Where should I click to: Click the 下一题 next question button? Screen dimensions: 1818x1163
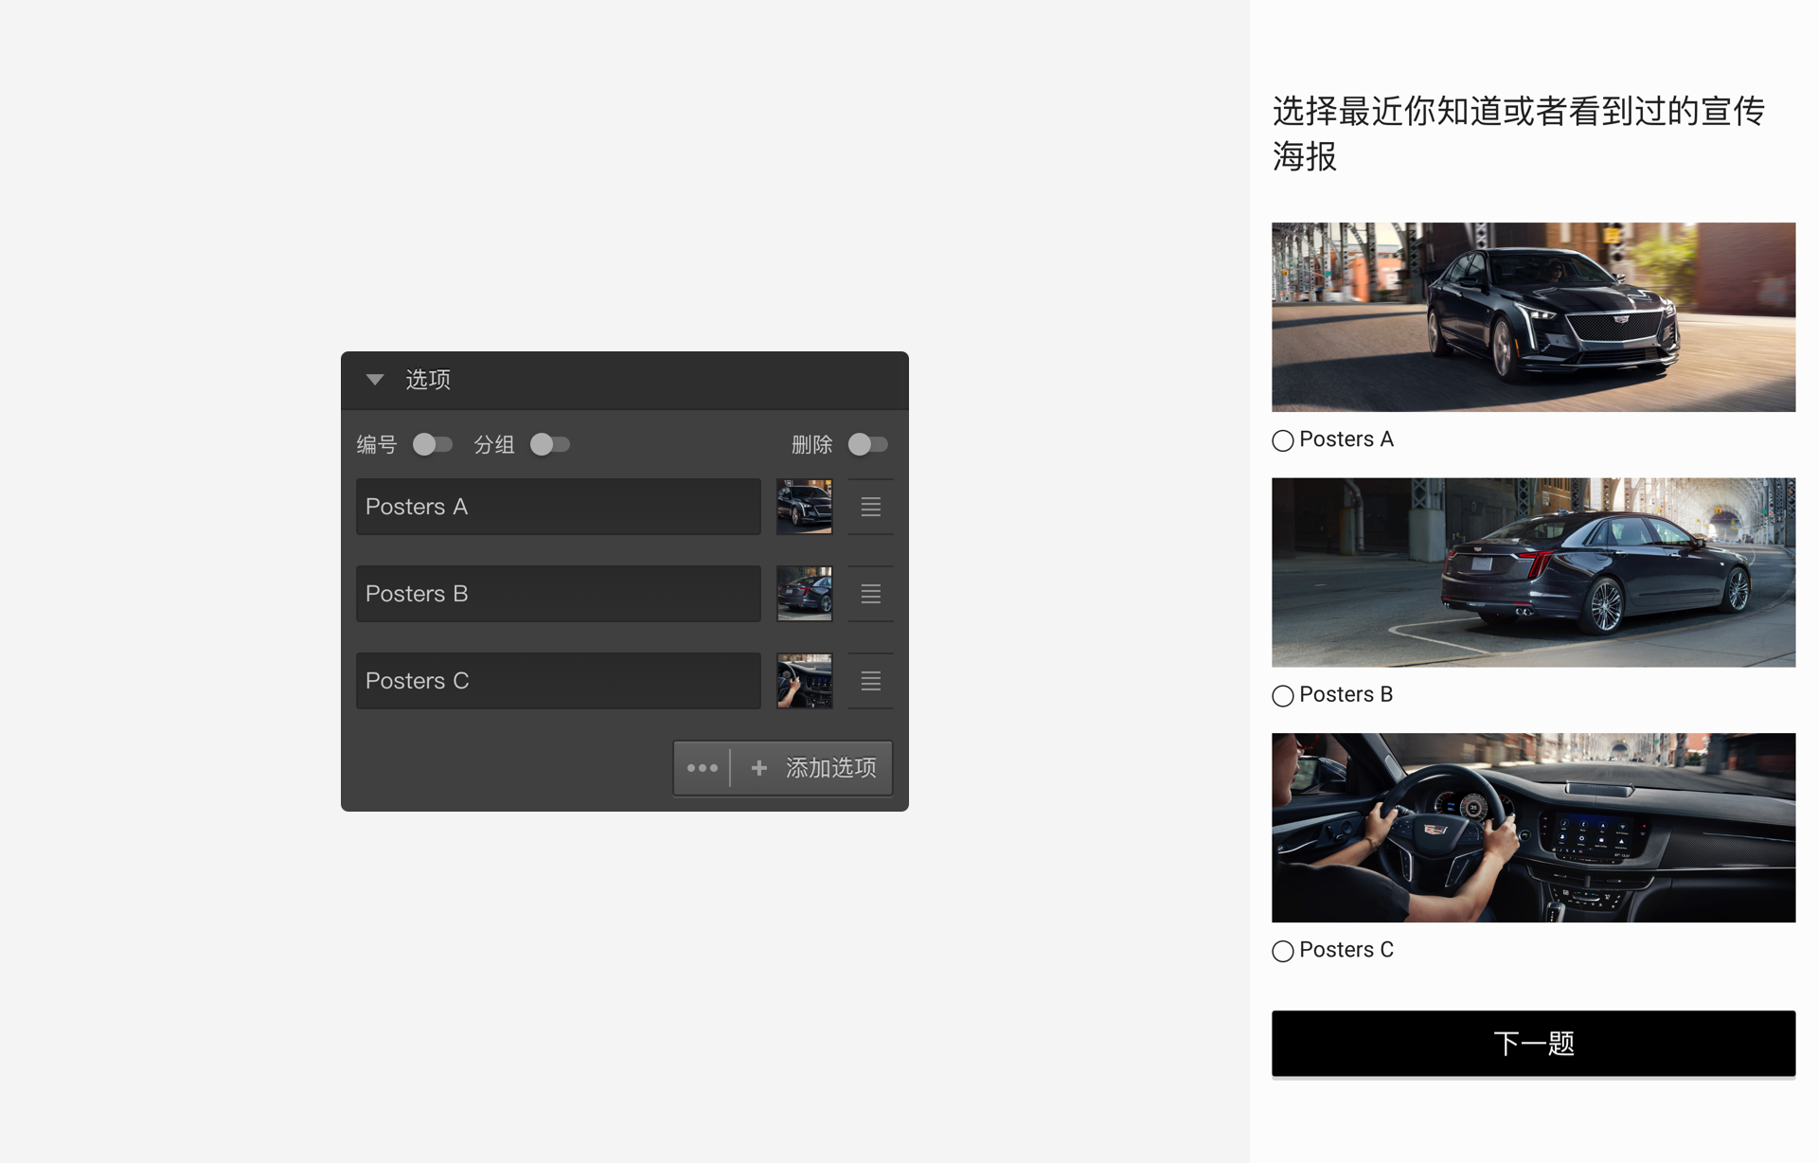click(x=1534, y=1044)
